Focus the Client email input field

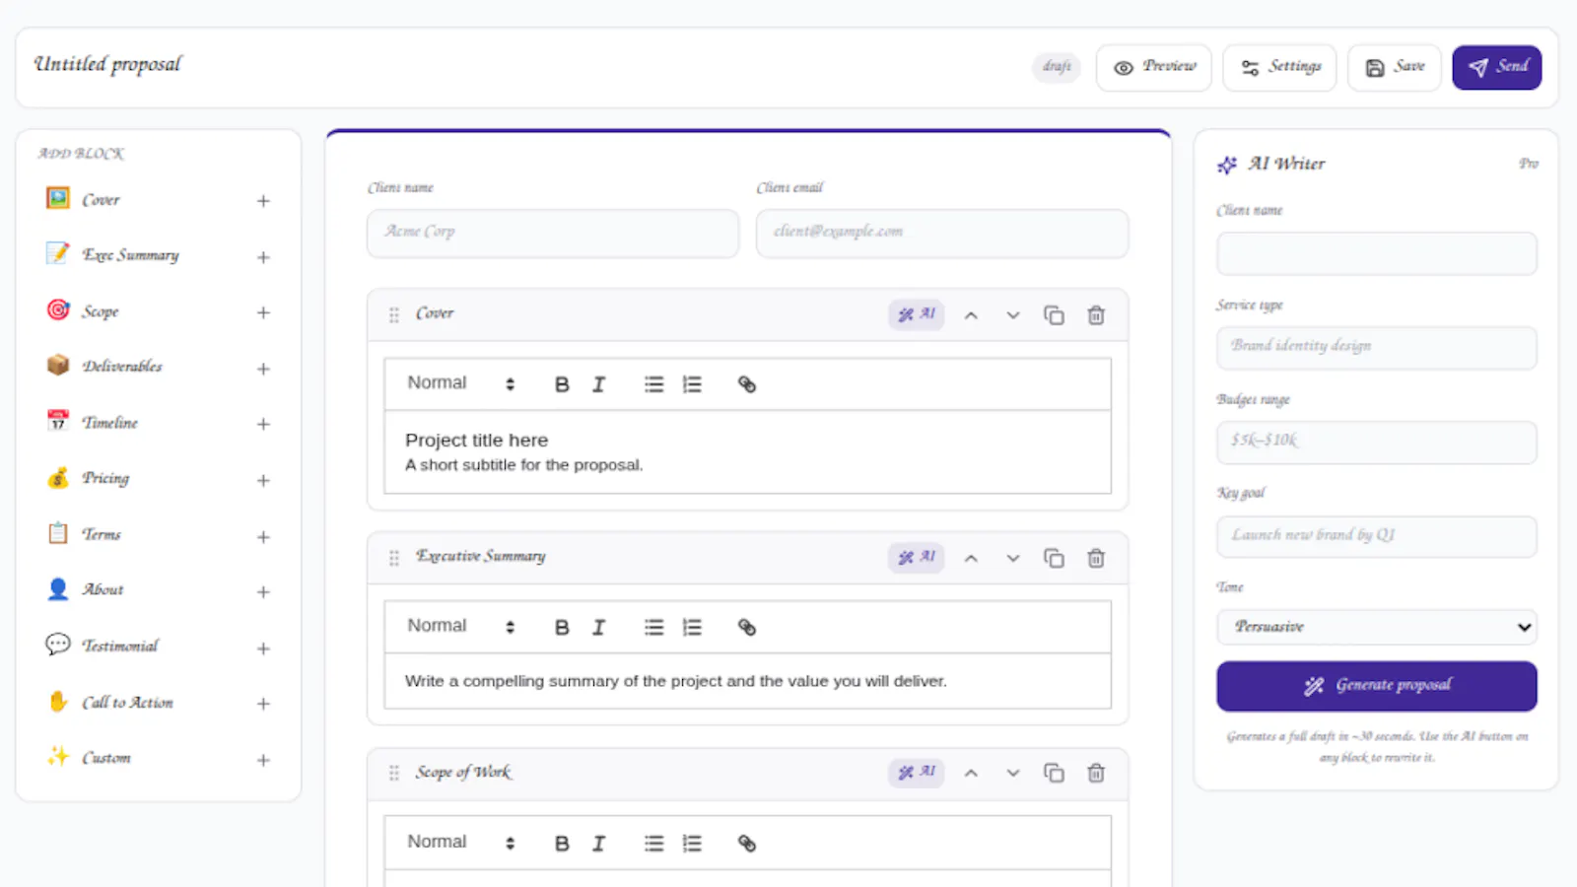pos(942,233)
